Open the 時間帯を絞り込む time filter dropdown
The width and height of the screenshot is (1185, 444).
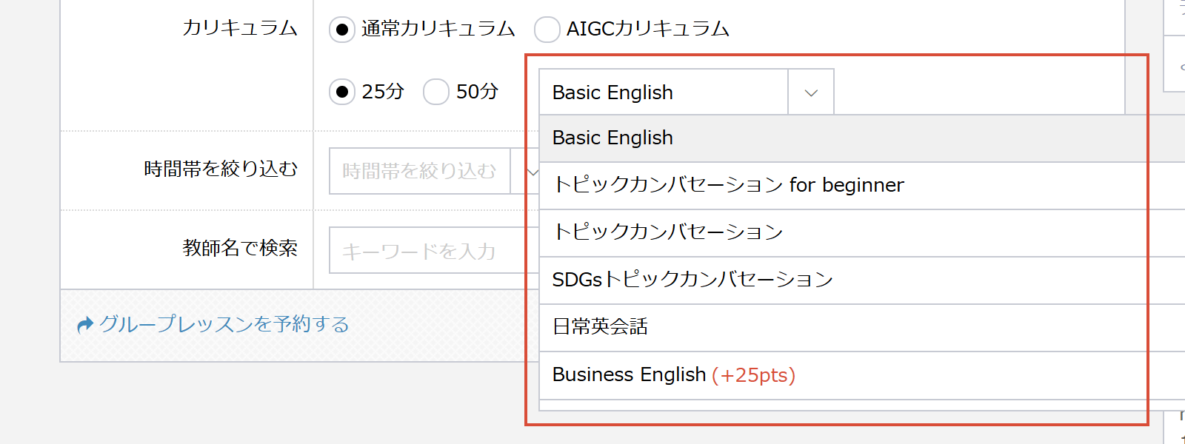[x=435, y=171]
